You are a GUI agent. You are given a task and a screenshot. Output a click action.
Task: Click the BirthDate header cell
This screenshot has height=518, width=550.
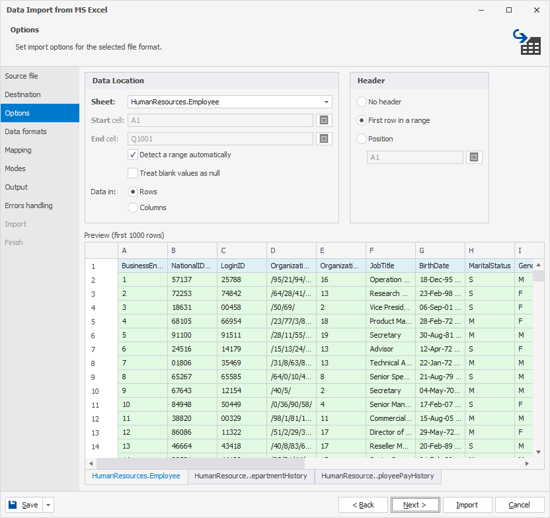[440, 266]
